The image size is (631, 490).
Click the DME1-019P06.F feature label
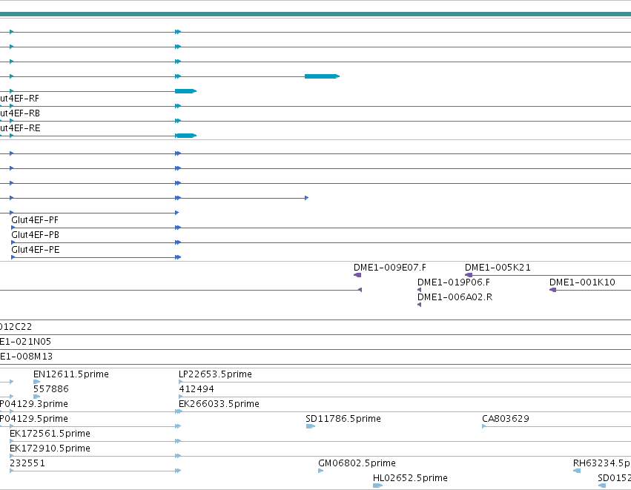tap(454, 282)
